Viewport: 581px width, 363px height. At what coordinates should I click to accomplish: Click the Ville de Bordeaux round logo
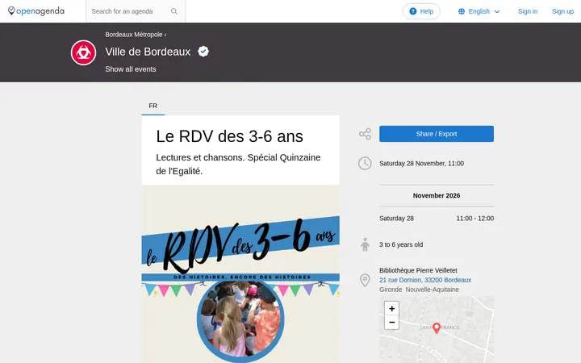coord(83,52)
